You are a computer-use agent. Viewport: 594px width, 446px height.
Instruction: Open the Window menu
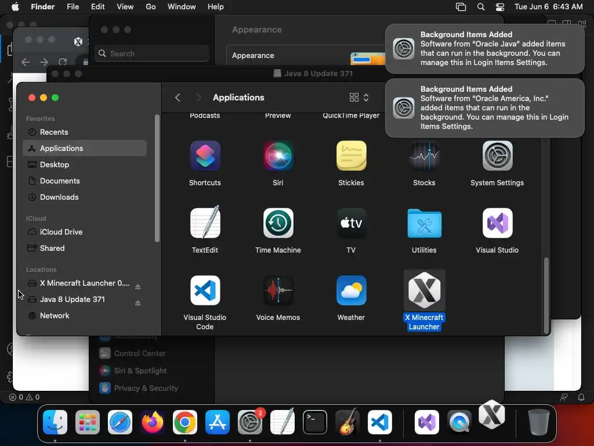click(x=182, y=6)
